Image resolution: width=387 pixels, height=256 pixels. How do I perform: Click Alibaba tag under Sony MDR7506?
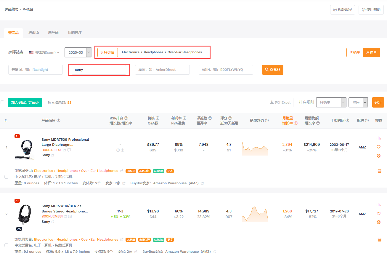pyautogui.click(x=159, y=171)
